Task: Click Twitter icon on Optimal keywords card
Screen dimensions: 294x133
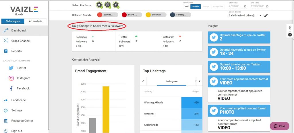Action: coord(214,52)
